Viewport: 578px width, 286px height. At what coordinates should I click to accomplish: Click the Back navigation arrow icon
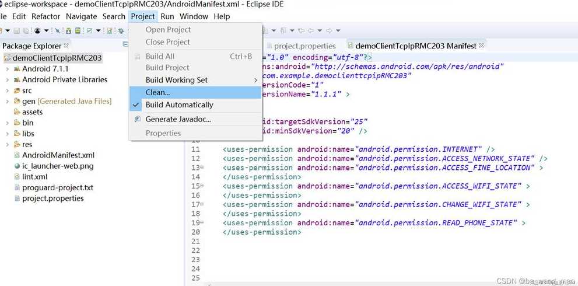pos(310,30)
